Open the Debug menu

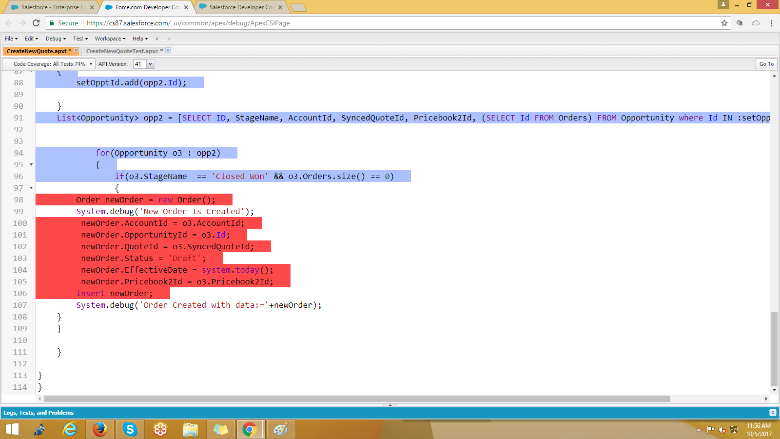56,39
